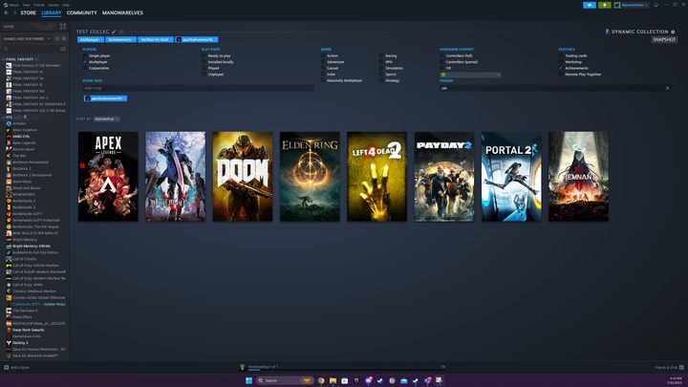688x387 pixels.
Task: Uncheck the Achievements feature filter
Action: coord(561,68)
